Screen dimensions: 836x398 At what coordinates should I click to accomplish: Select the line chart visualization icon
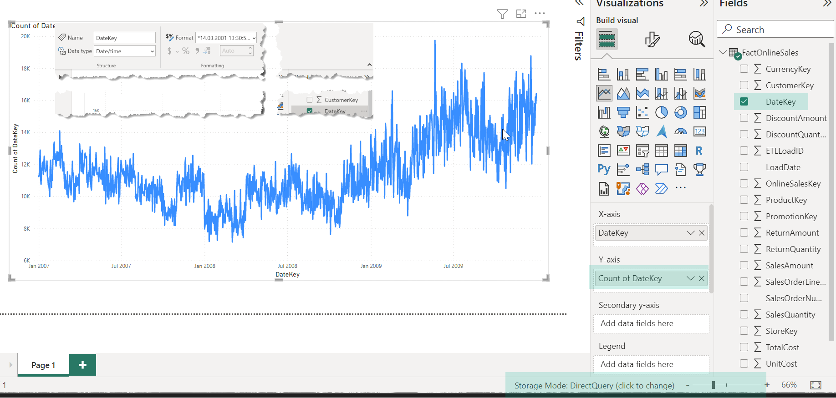tap(604, 93)
